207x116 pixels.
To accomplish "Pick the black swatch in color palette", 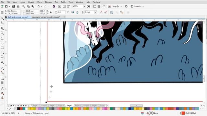I will 18,109.
